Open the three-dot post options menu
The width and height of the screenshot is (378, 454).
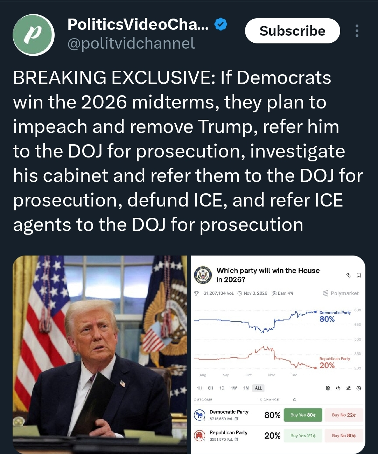[357, 31]
